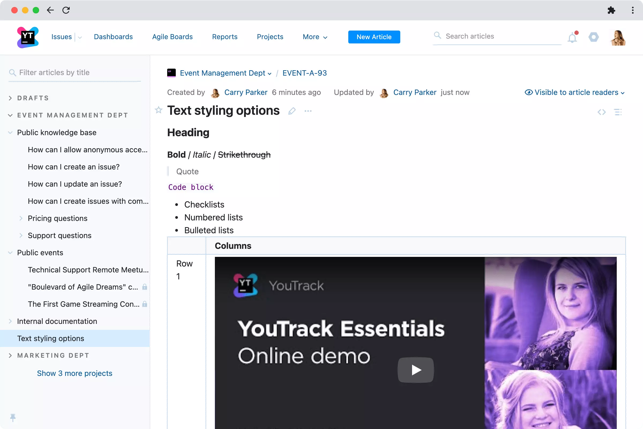Collapse the Public knowledge base tree

[10, 132]
